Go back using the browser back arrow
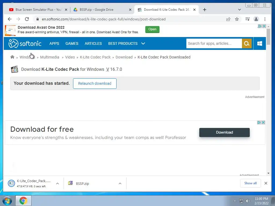 point(10,19)
